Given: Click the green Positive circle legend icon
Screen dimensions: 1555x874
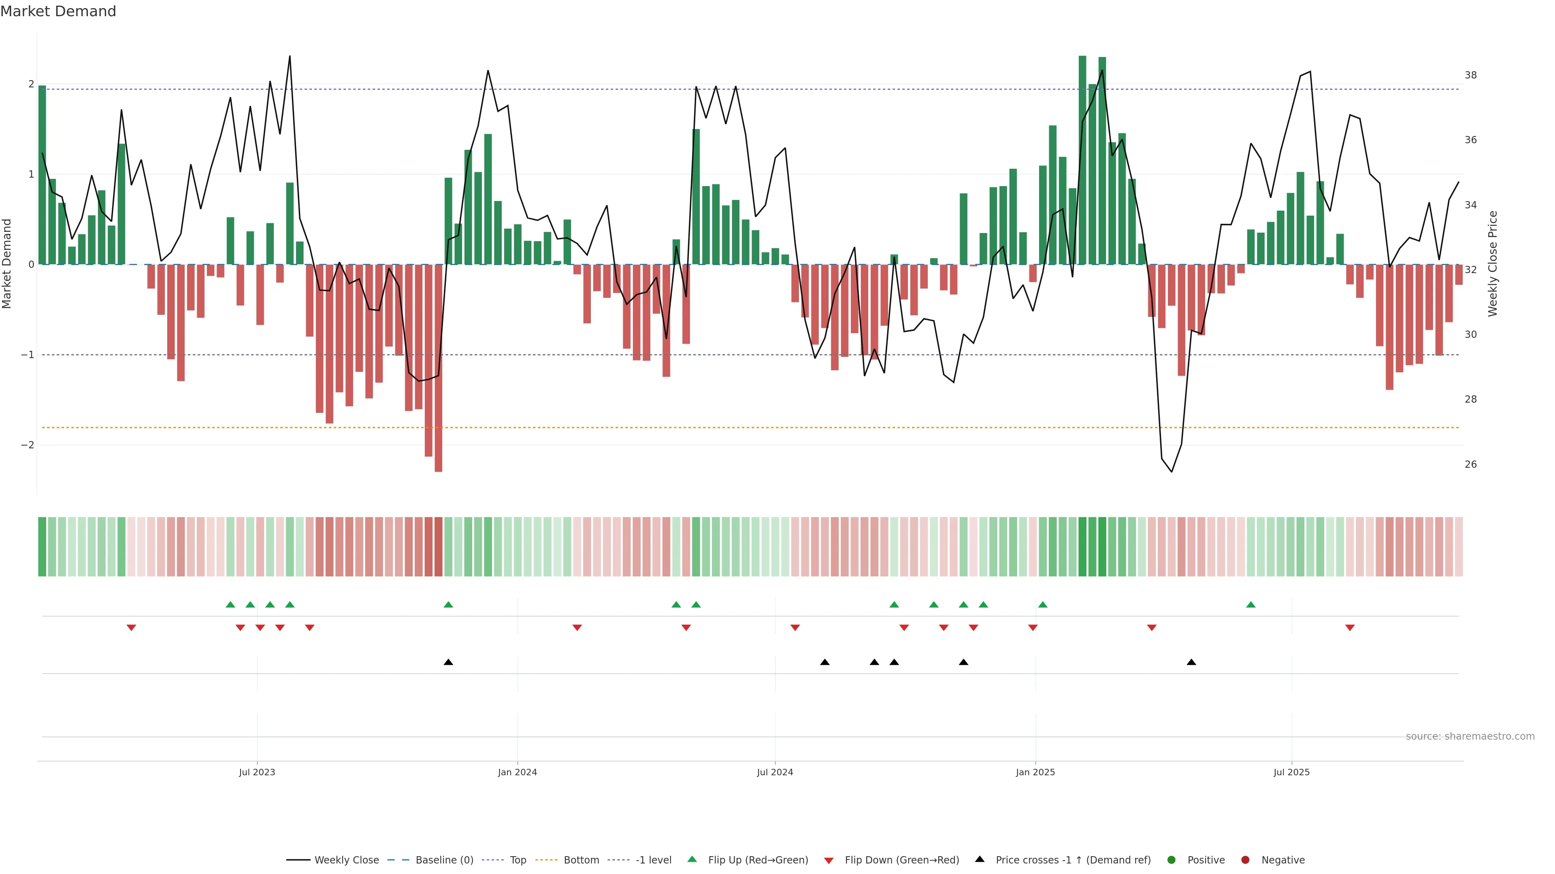Looking at the screenshot, I should (1172, 859).
